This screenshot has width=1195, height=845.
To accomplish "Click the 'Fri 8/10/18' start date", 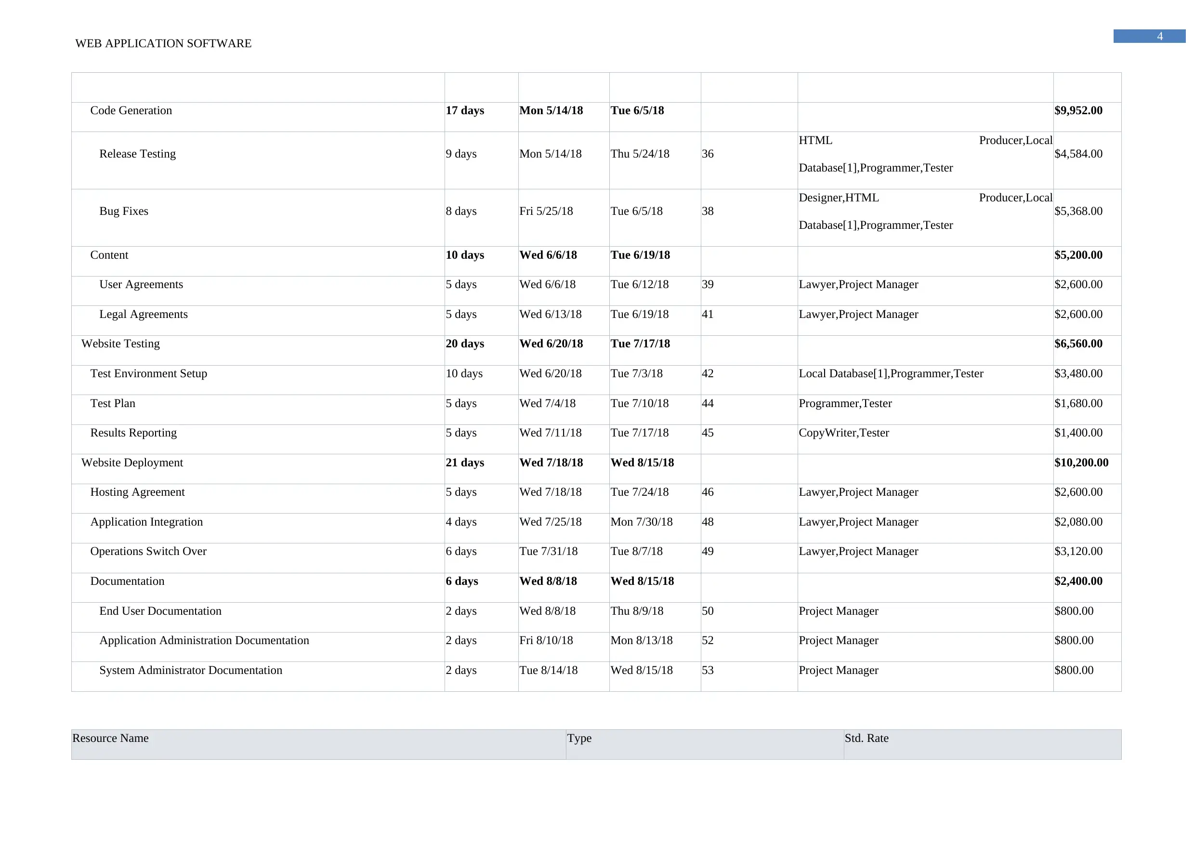I will tap(546, 640).
